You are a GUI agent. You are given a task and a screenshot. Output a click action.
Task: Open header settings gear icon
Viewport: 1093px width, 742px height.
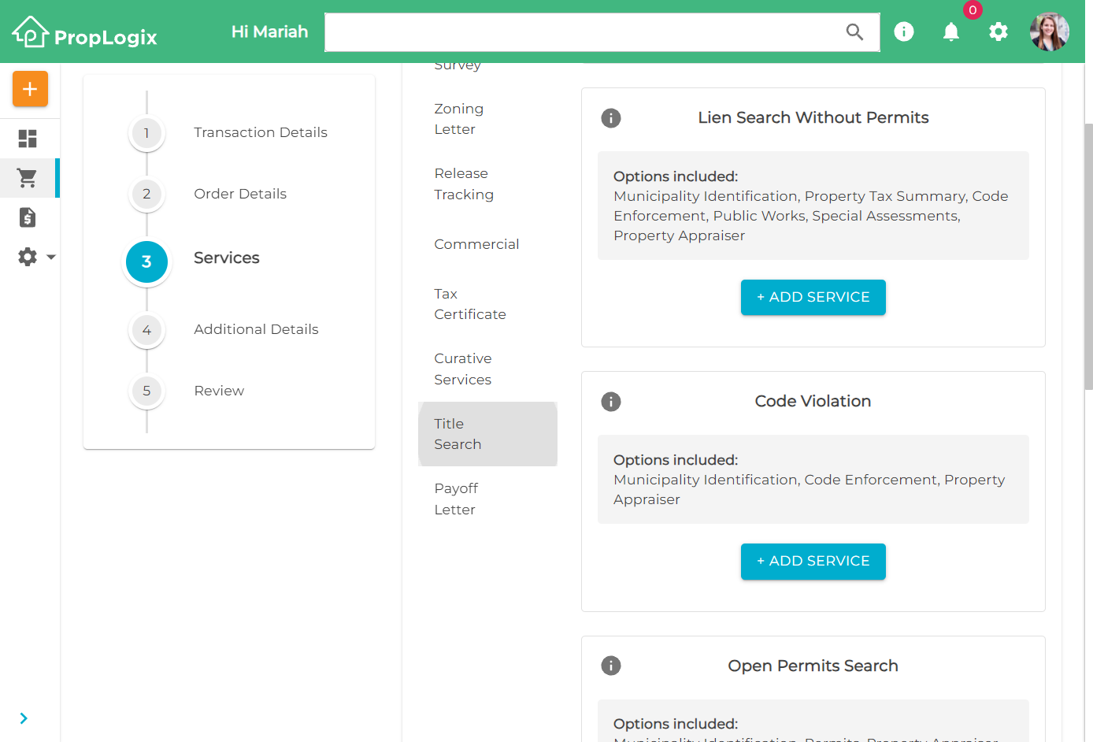click(x=999, y=32)
